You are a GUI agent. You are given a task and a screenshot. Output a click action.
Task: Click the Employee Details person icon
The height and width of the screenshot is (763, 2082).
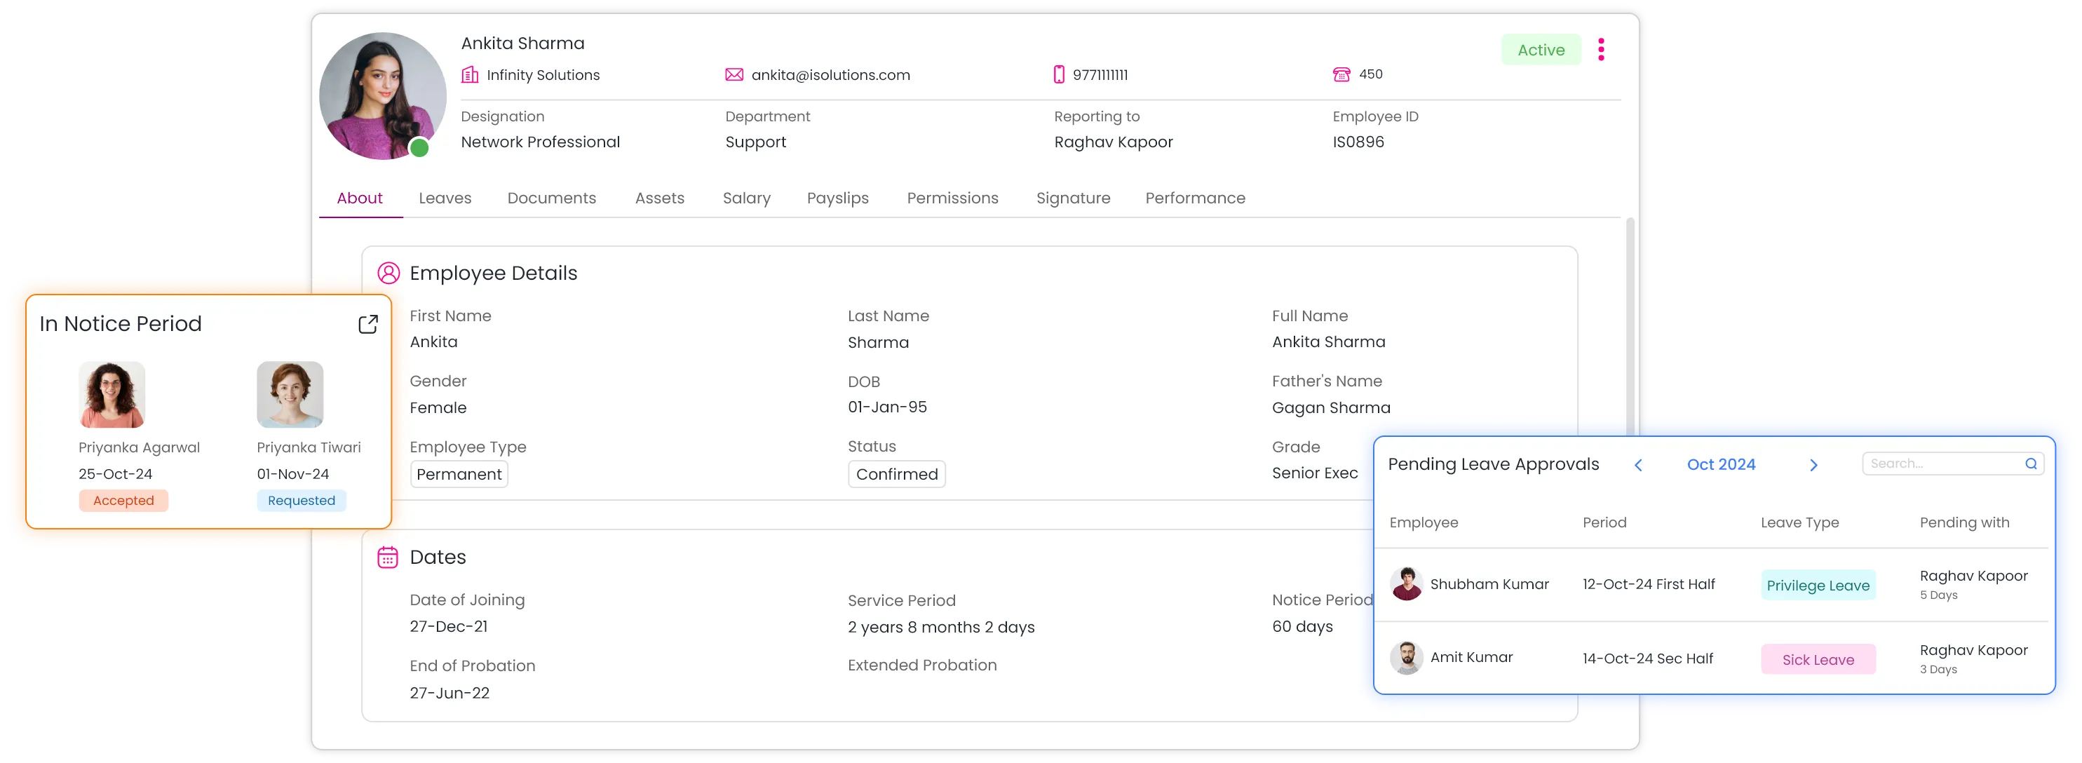click(x=388, y=274)
